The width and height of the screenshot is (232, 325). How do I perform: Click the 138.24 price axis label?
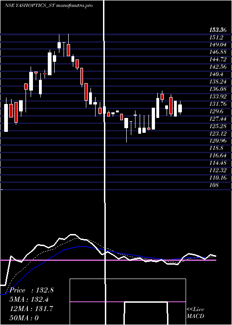pos(218,82)
